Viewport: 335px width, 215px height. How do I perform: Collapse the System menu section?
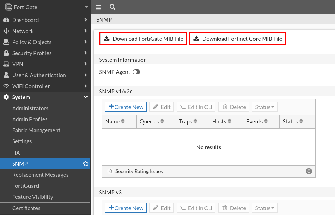86,97
